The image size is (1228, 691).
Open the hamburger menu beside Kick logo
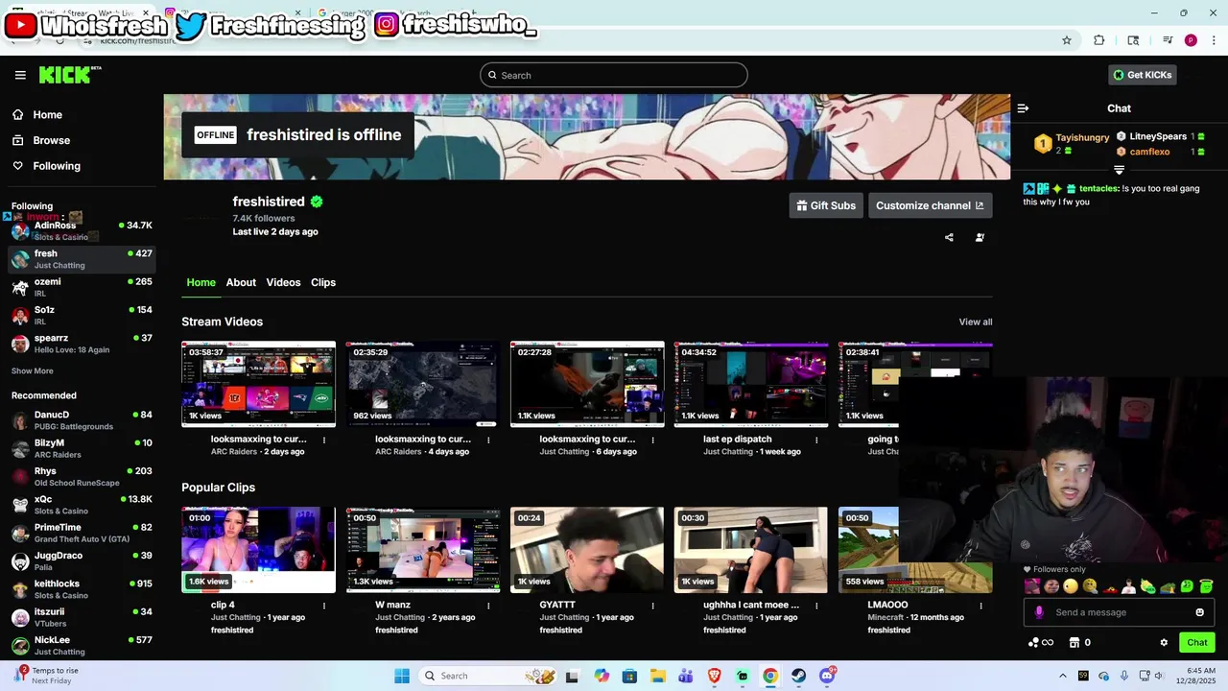point(20,75)
